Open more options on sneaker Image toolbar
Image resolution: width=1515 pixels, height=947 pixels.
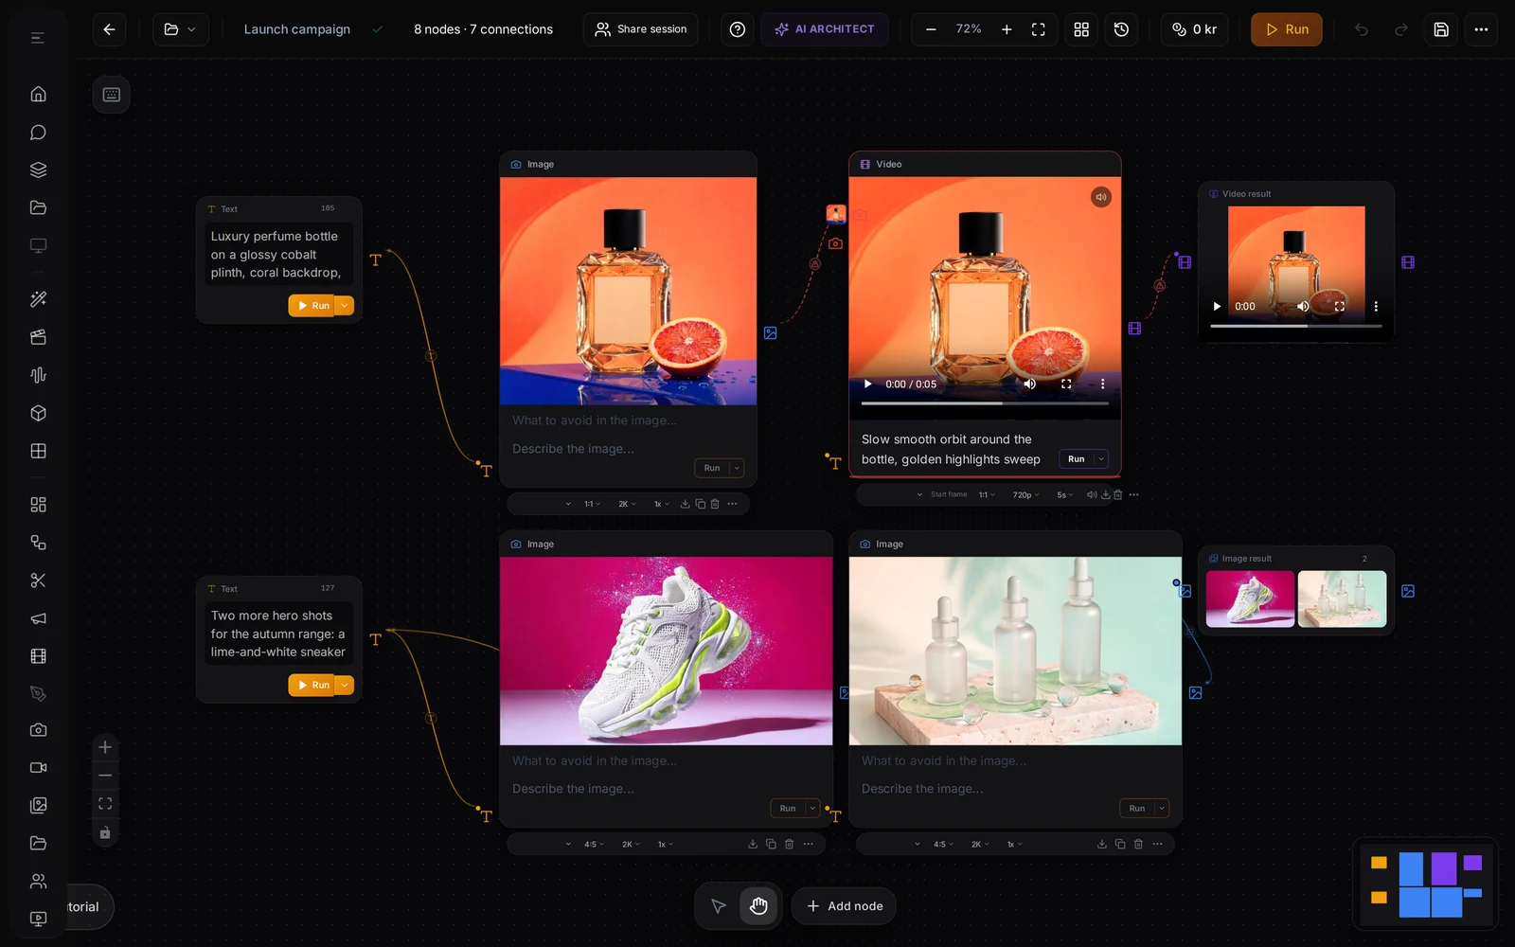[x=808, y=844]
